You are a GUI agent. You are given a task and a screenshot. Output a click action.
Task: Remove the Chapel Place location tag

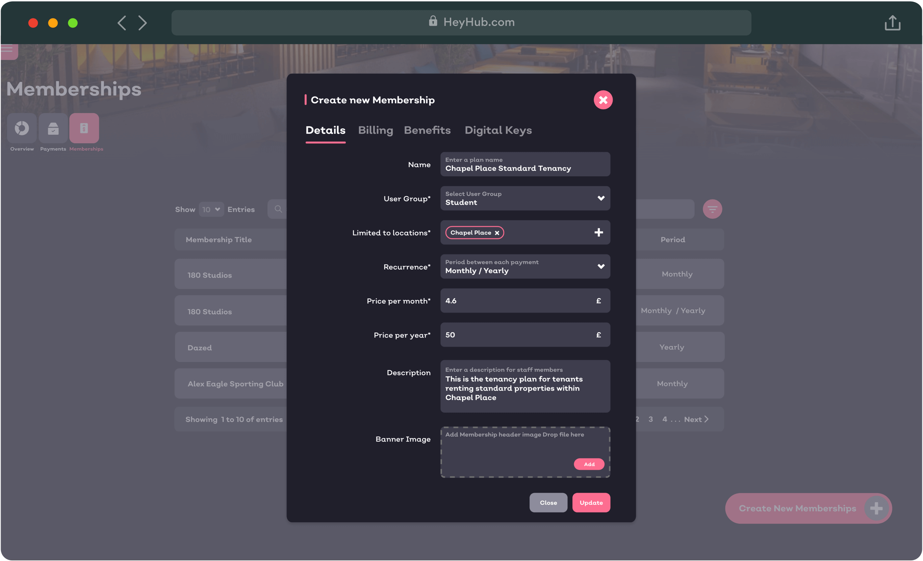point(497,233)
